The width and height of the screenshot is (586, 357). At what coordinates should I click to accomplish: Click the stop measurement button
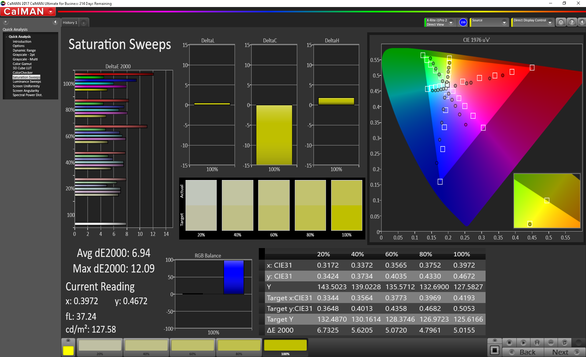[509, 343]
